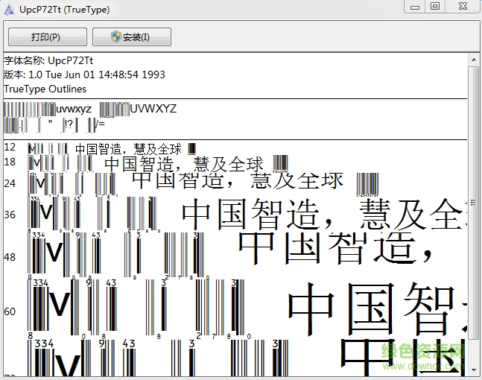Image resolution: width=482 pixels, height=380 pixels.
Task: Maximize the font viewer window
Action: point(435,7)
